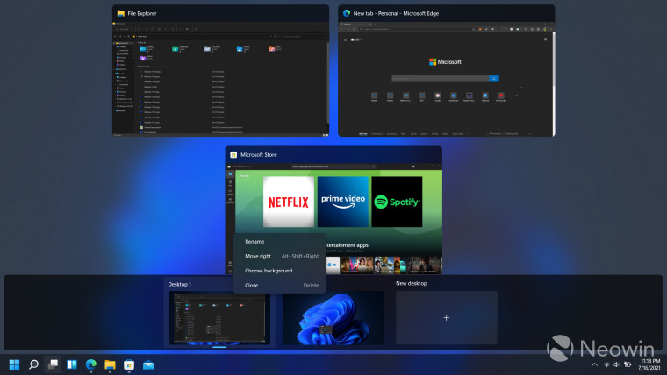Click the search box in Edge preview
This screenshot has height=375, width=667.
pyautogui.click(x=441, y=79)
